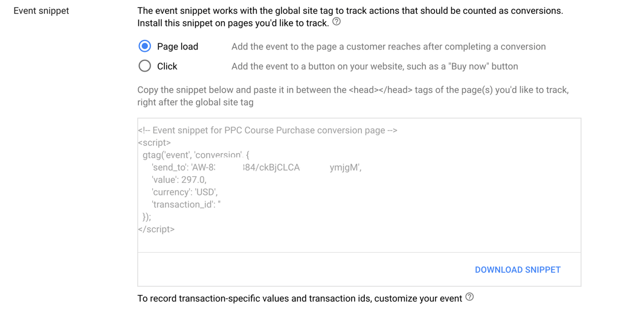Viewport: 618px width, 310px height.
Task: Select the Page load radio button
Action: (x=144, y=46)
